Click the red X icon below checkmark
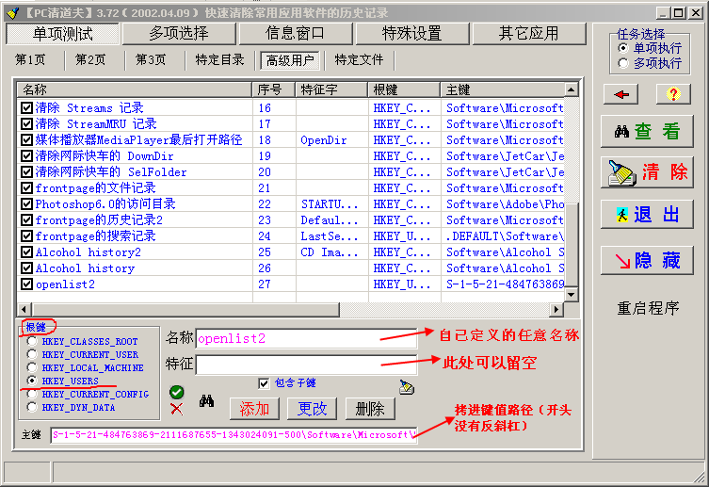Screen dimensions: 709x487 [176, 408]
